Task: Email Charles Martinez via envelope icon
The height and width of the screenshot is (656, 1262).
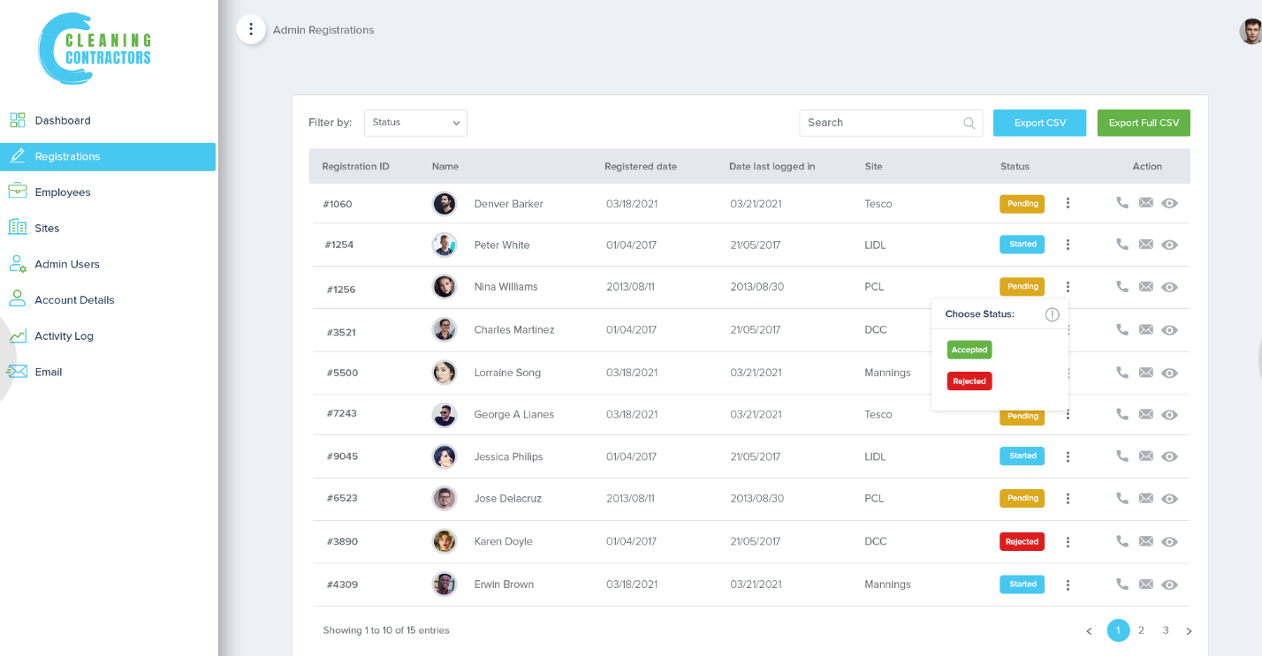Action: point(1146,329)
